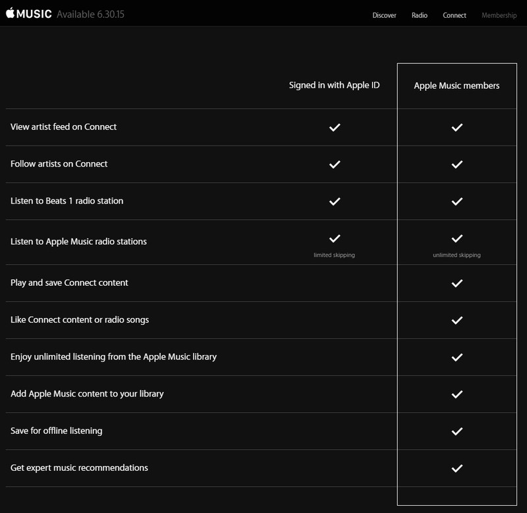Click members checkmark above unlimited skipping

(457, 238)
